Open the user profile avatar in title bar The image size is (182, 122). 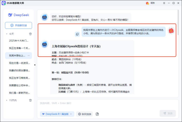(x=147, y=3)
